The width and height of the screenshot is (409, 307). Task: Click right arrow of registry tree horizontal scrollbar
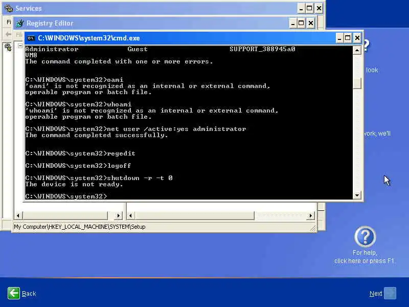coord(119,215)
